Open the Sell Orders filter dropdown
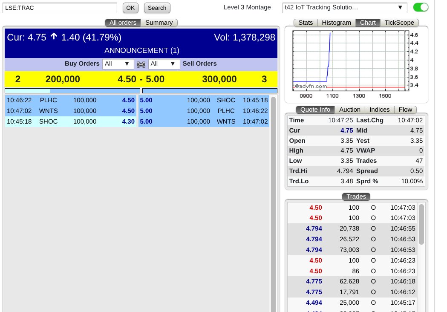This screenshot has width=447, height=312. pos(164,64)
